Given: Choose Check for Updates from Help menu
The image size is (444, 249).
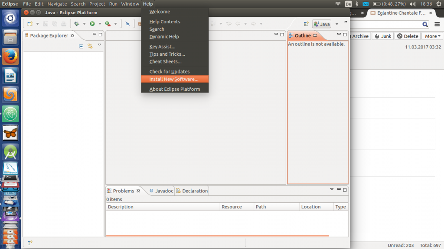Looking at the screenshot, I should 175,71.
